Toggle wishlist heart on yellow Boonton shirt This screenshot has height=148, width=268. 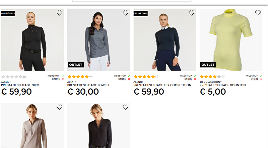[258, 13]
